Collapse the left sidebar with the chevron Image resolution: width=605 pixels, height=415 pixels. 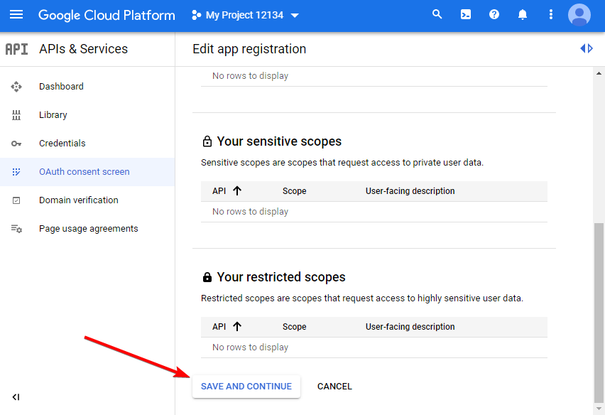(16, 397)
